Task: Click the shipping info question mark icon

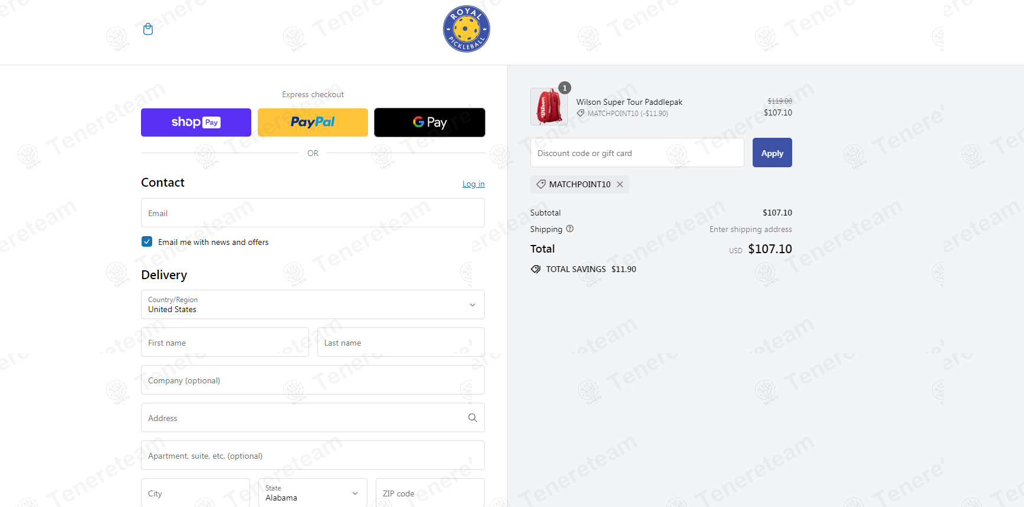Action: click(570, 229)
